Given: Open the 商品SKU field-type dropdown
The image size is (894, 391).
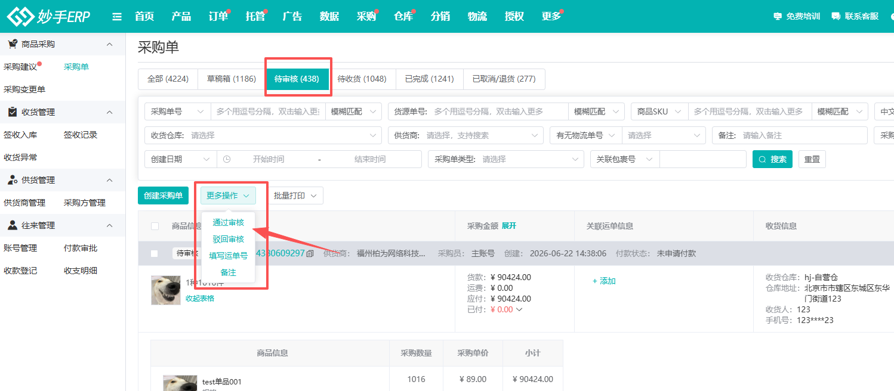Looking at the screenshot, I should click(x=659, y=112).
